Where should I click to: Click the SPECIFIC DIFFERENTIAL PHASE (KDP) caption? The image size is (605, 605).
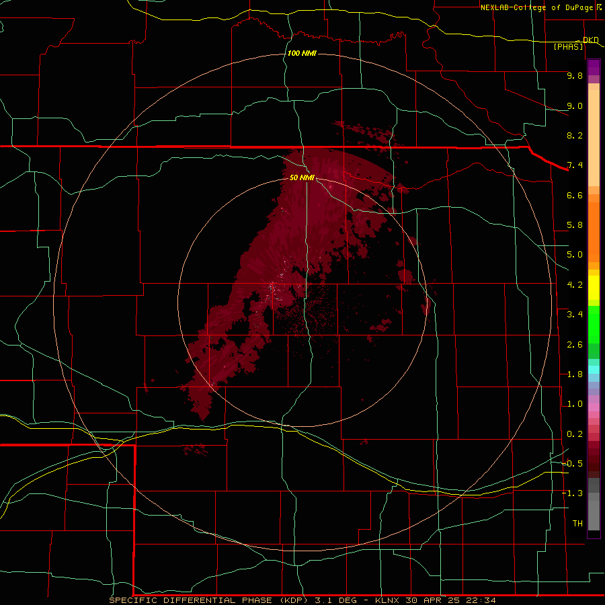coord(208,600)
